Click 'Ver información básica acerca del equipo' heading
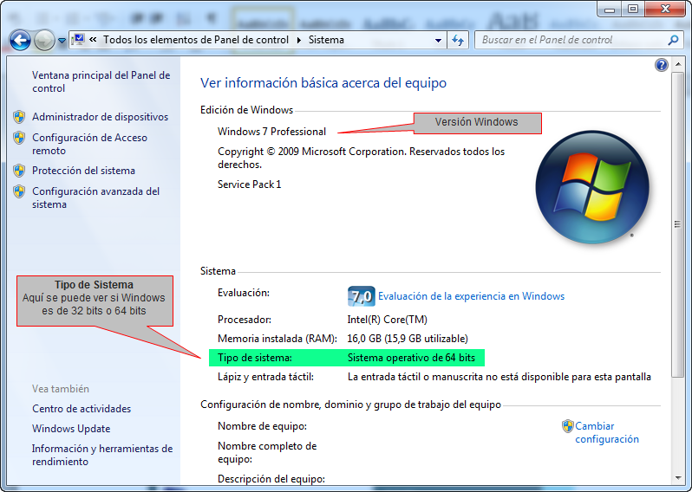 pyautogui.click(x=323, y=83)
